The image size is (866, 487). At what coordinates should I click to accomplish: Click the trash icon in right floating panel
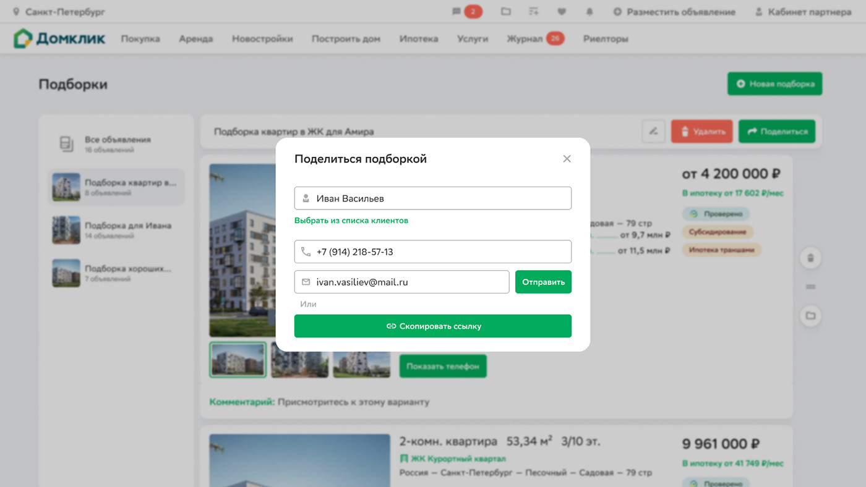click(810, 258)
